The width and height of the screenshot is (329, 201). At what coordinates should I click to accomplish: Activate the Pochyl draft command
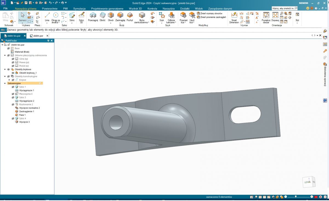tap(130, 17)
